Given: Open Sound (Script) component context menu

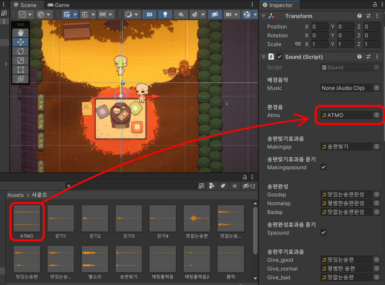Looking at the screenshot, I should click(377, 57).
